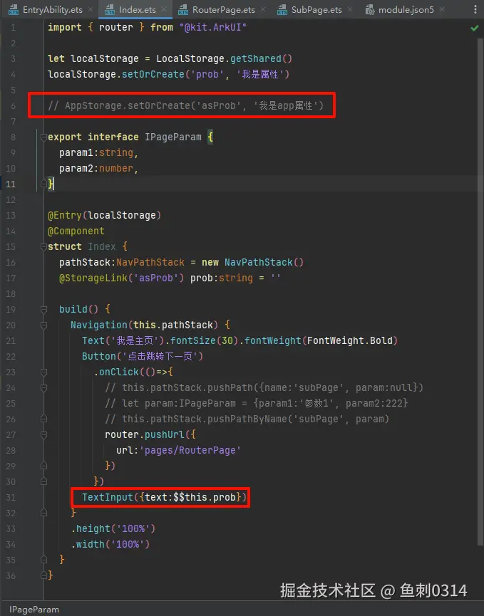Click the 'pages/RouterPage' url string
Screen dimensions: 484x616
190,450
